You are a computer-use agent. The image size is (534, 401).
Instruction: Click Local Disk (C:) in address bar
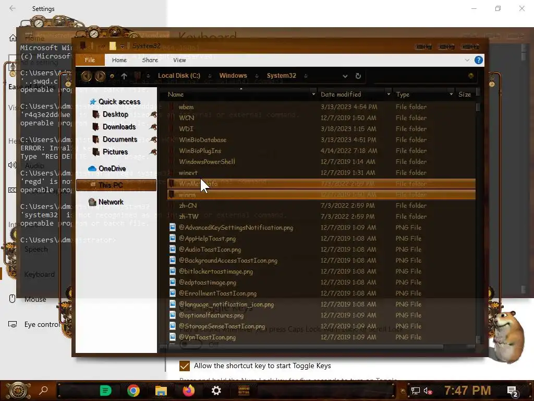coord(179,76)
